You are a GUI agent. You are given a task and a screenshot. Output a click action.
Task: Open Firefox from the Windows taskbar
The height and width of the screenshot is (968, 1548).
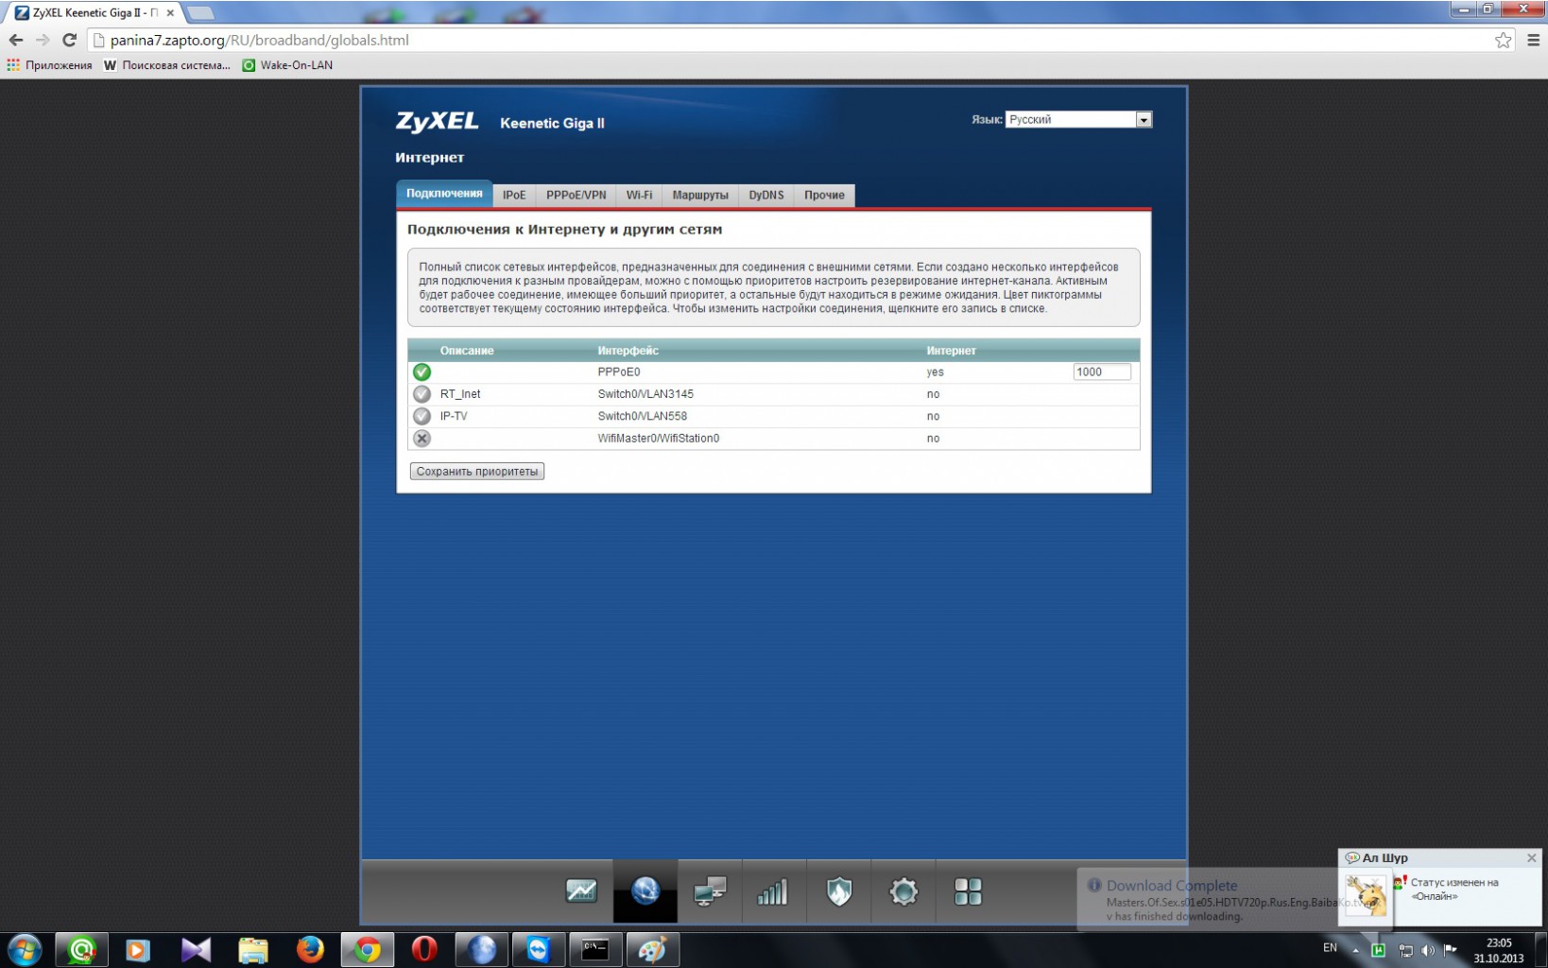(x=309, y=949)
